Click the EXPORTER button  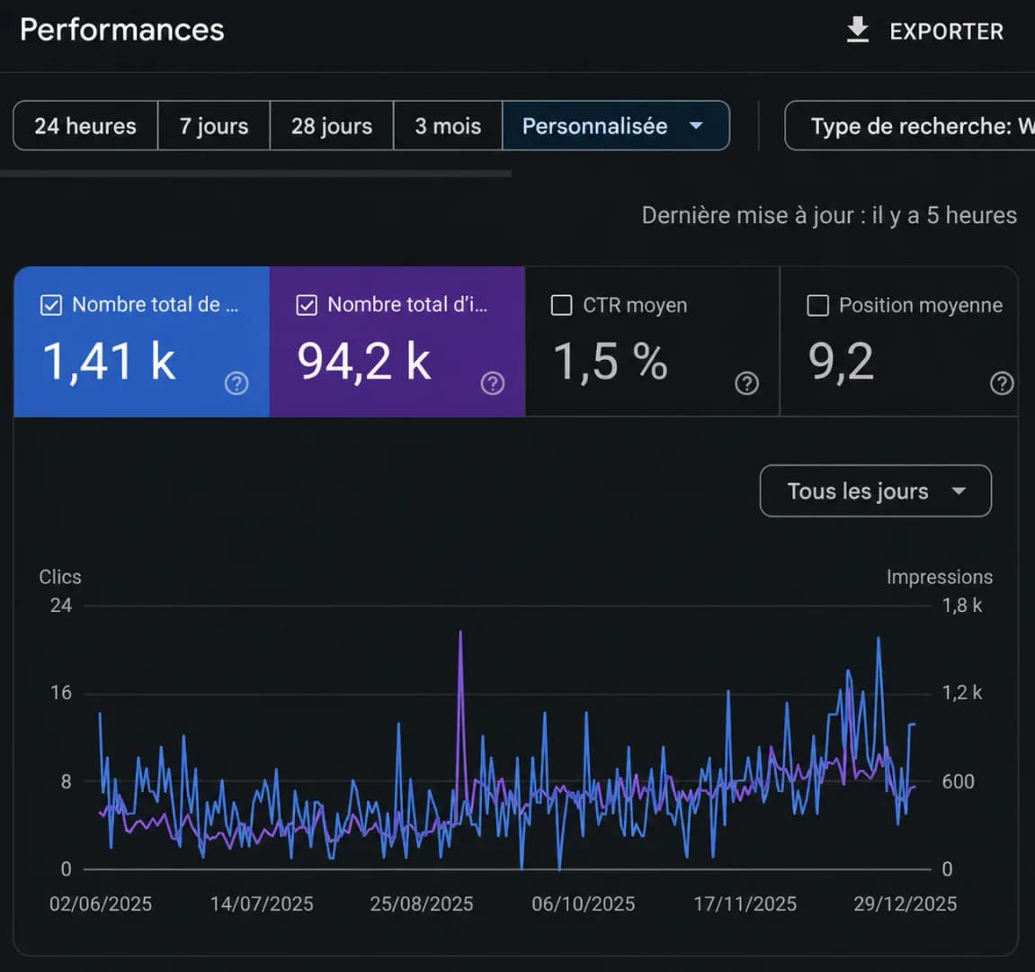pyautogui.click(x=924, y=31)
